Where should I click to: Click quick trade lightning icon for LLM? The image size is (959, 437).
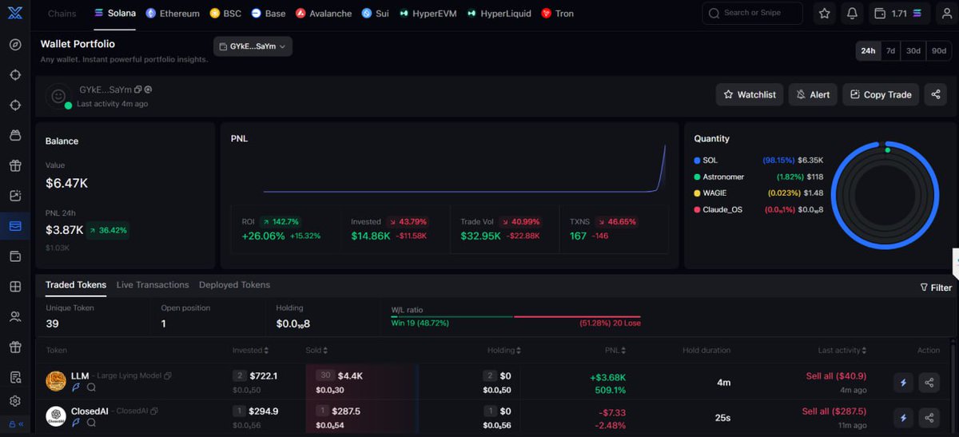click(x=904, y=383)
